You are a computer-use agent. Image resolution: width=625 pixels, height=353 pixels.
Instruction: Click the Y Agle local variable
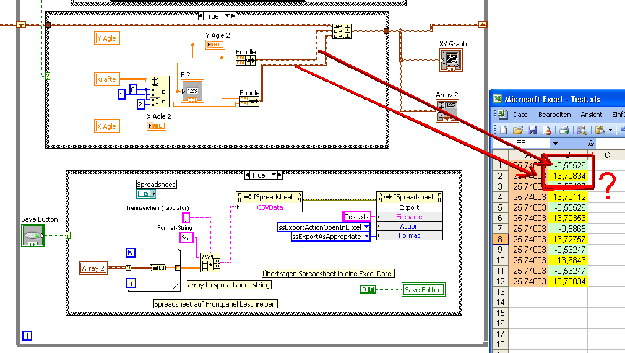pos(107,38)
